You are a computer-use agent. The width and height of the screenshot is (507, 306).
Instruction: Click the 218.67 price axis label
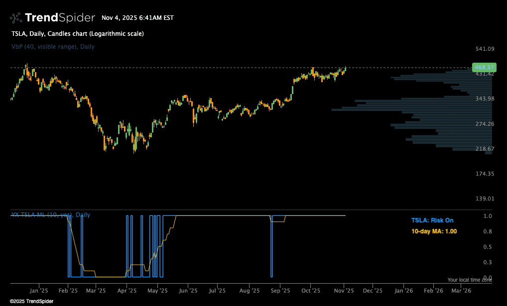pos(485,149)
